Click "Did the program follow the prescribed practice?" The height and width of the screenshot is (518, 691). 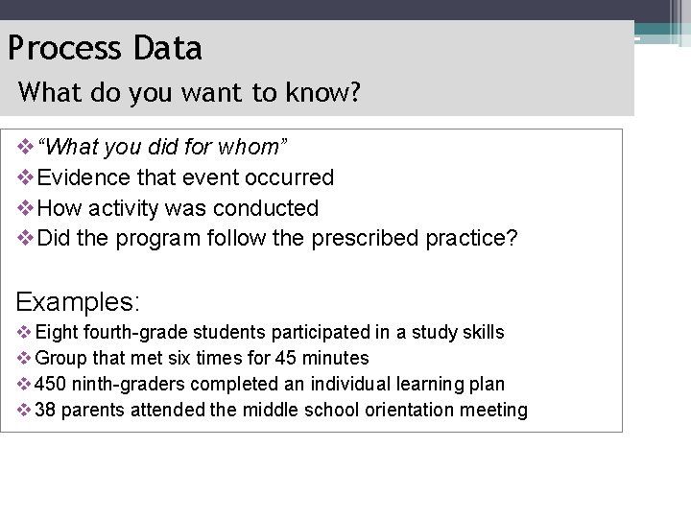coord(277,239)
